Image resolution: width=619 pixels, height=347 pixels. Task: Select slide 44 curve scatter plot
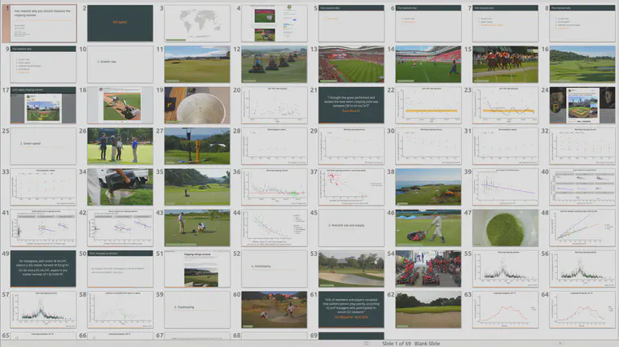[x=274, y=228]
